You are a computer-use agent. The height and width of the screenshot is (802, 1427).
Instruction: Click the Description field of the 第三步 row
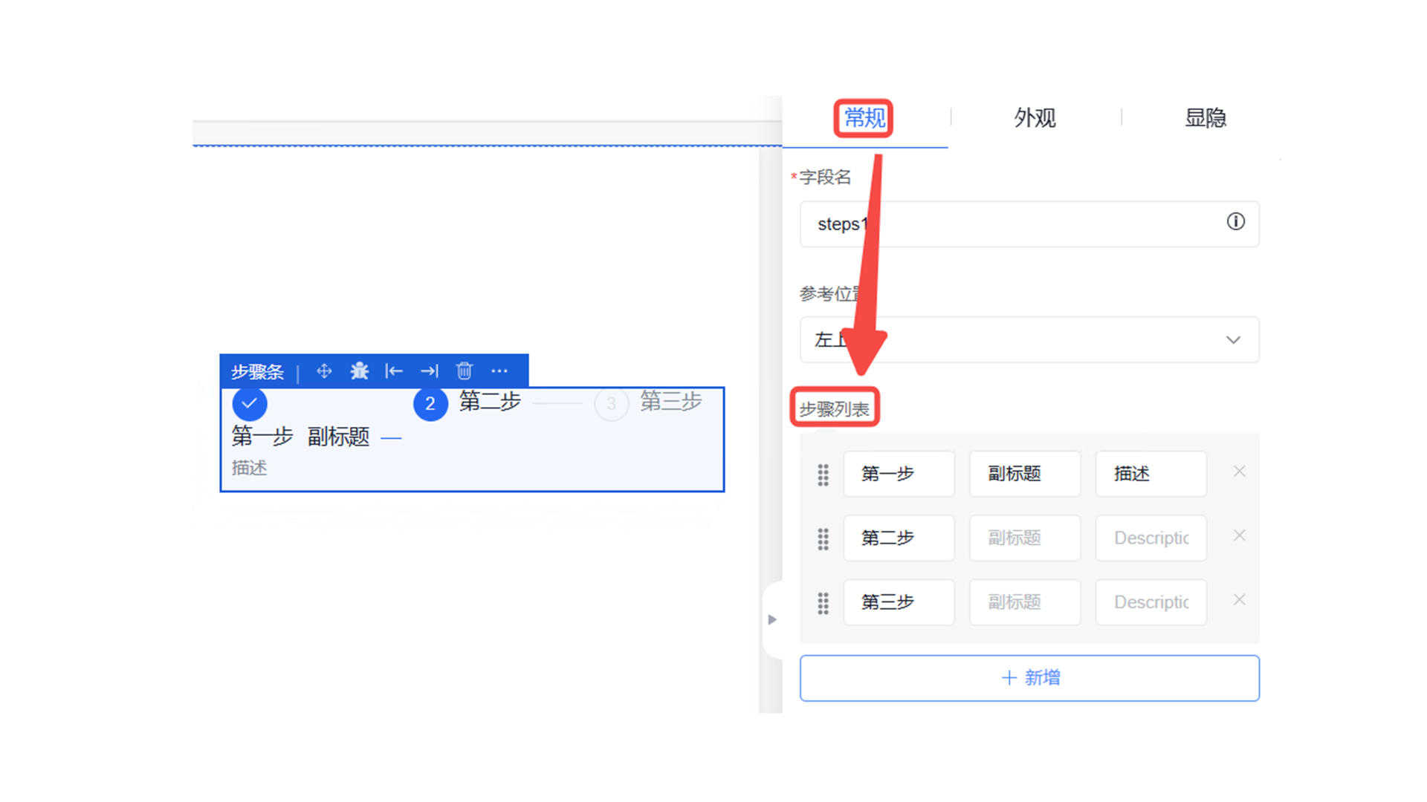pyautogui.click(x=1151, y=602)
